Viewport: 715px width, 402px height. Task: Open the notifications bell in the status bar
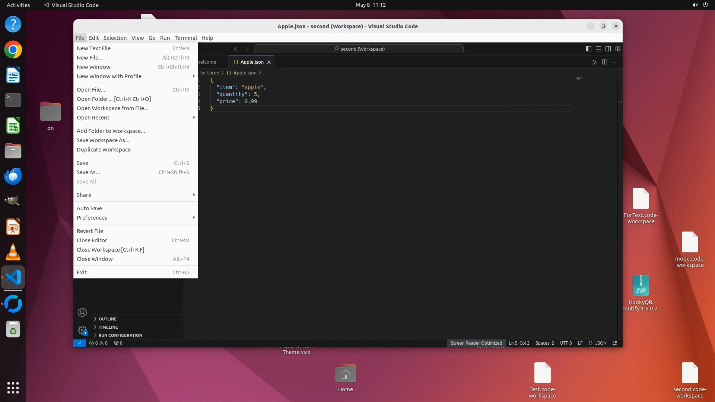point(615,343)
